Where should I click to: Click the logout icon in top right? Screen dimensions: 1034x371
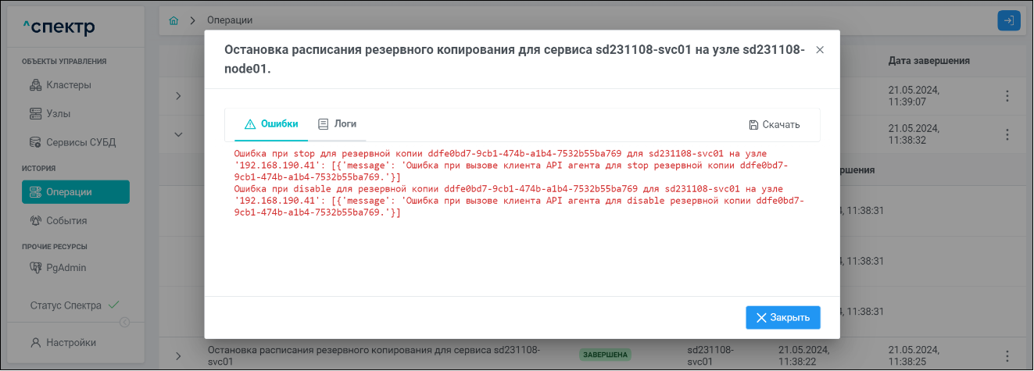(1009, 20)
